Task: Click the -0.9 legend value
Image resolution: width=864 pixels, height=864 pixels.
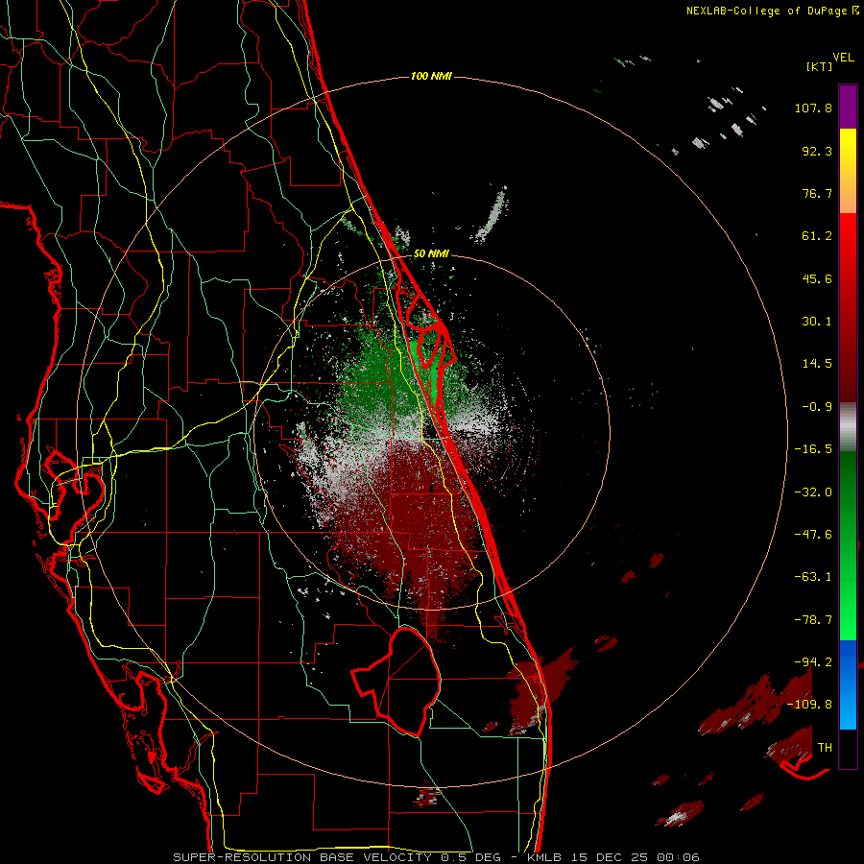Action: click(817, 407)
